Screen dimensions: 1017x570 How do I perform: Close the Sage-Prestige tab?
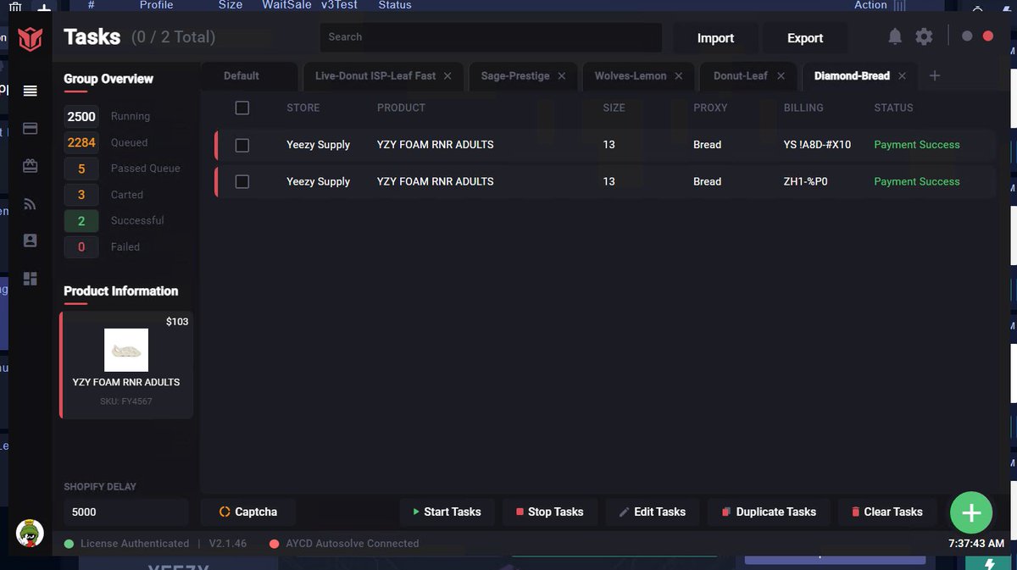tap(561, 76)
